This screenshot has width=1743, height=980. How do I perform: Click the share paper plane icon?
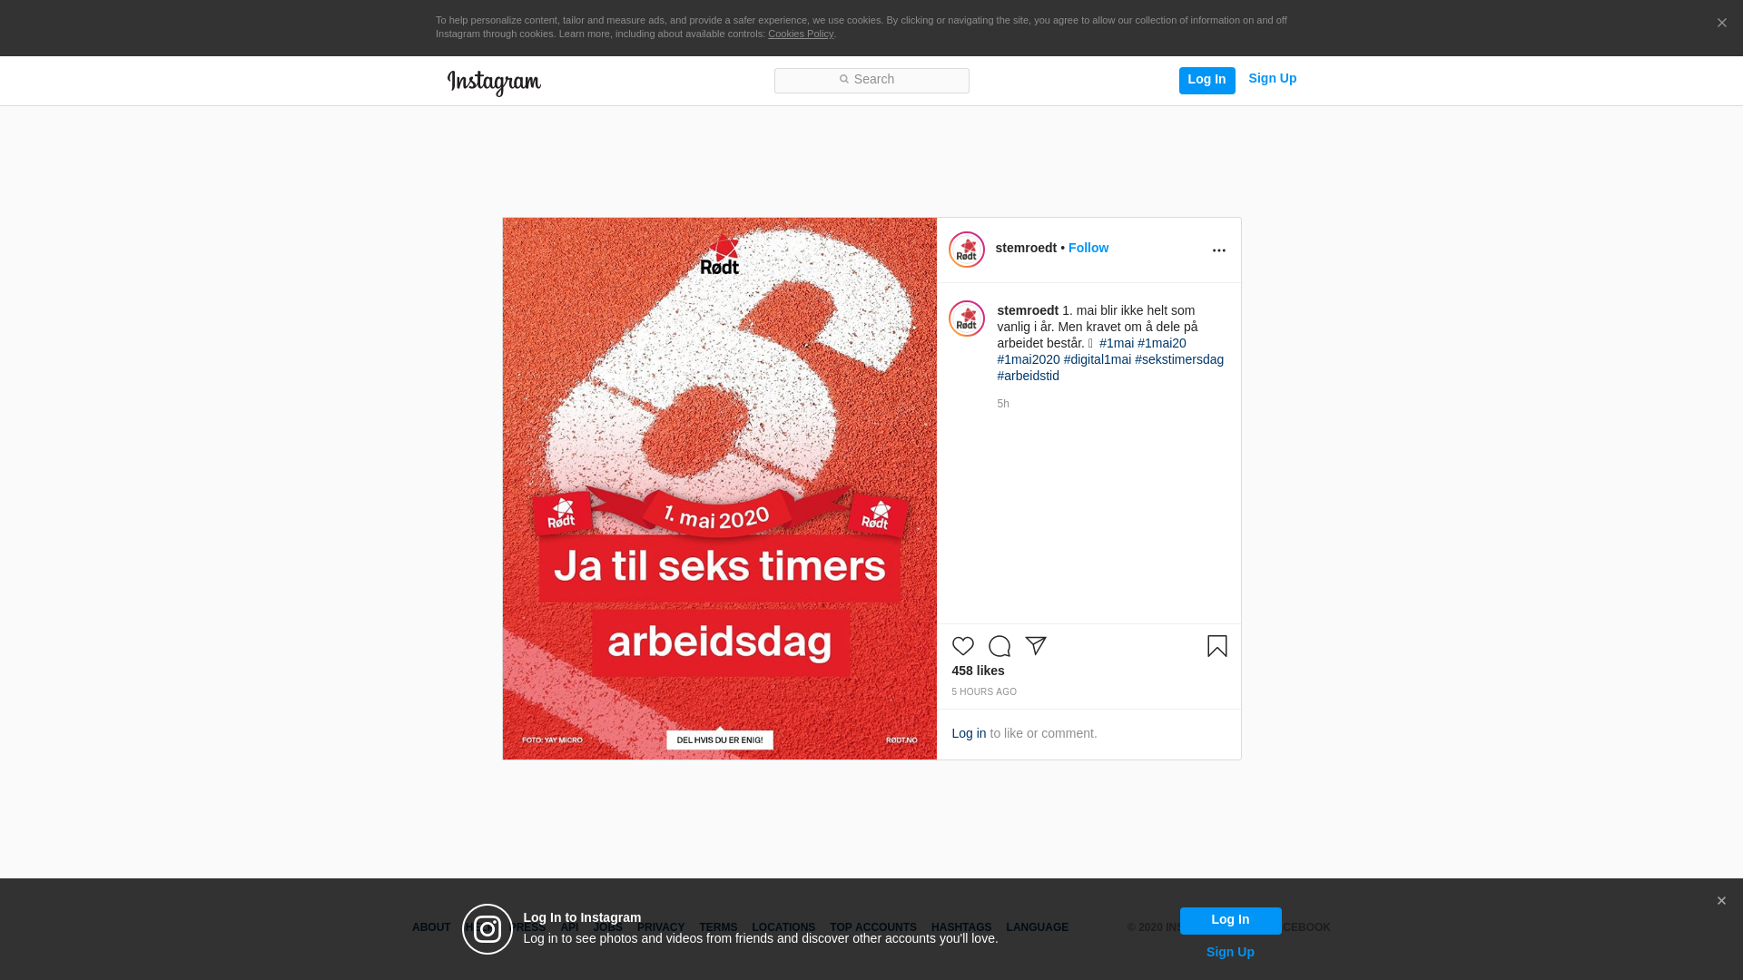pyautogui.click(x=1036, y=646)
